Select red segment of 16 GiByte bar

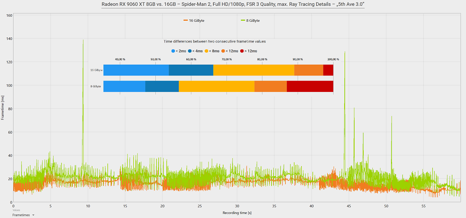pyautogui.click(x=328, y=70)
